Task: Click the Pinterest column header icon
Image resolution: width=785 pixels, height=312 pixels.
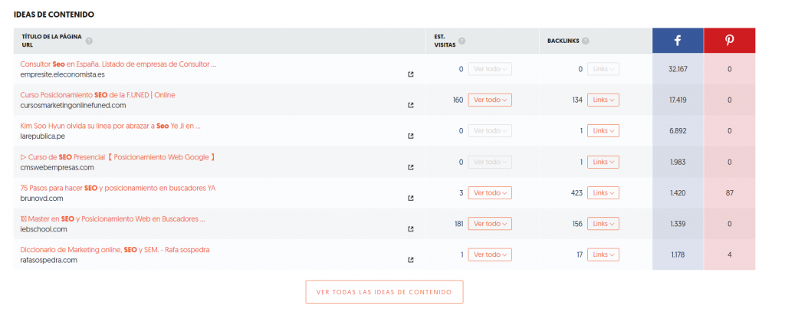Action: (730, 41)
